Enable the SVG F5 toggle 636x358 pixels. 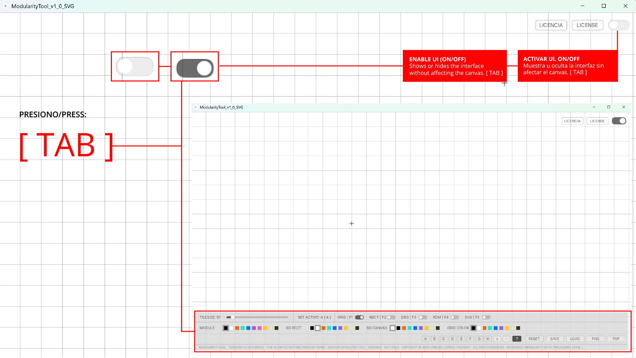pyautogui.click(x=486, y=317)
